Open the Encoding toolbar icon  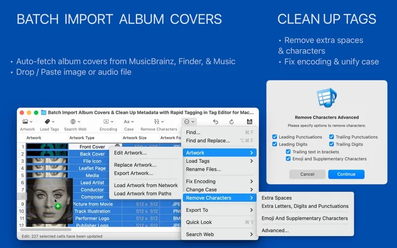(x=106, y=122)
